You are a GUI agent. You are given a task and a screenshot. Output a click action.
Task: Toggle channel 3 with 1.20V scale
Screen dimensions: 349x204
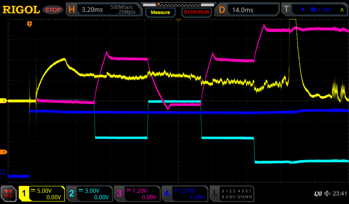(137, 194)
